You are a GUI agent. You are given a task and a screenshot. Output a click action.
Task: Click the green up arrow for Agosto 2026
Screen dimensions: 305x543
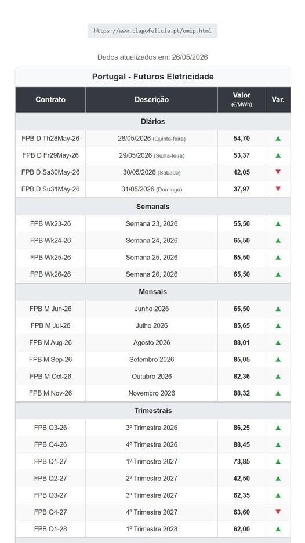point(278,342)
